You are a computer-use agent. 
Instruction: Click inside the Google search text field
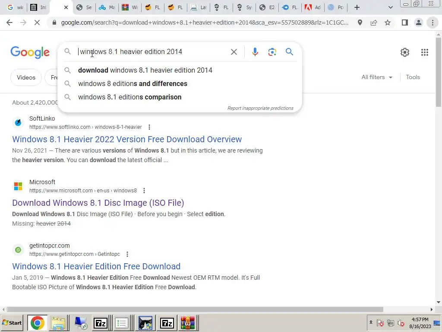tap(152, 52)
